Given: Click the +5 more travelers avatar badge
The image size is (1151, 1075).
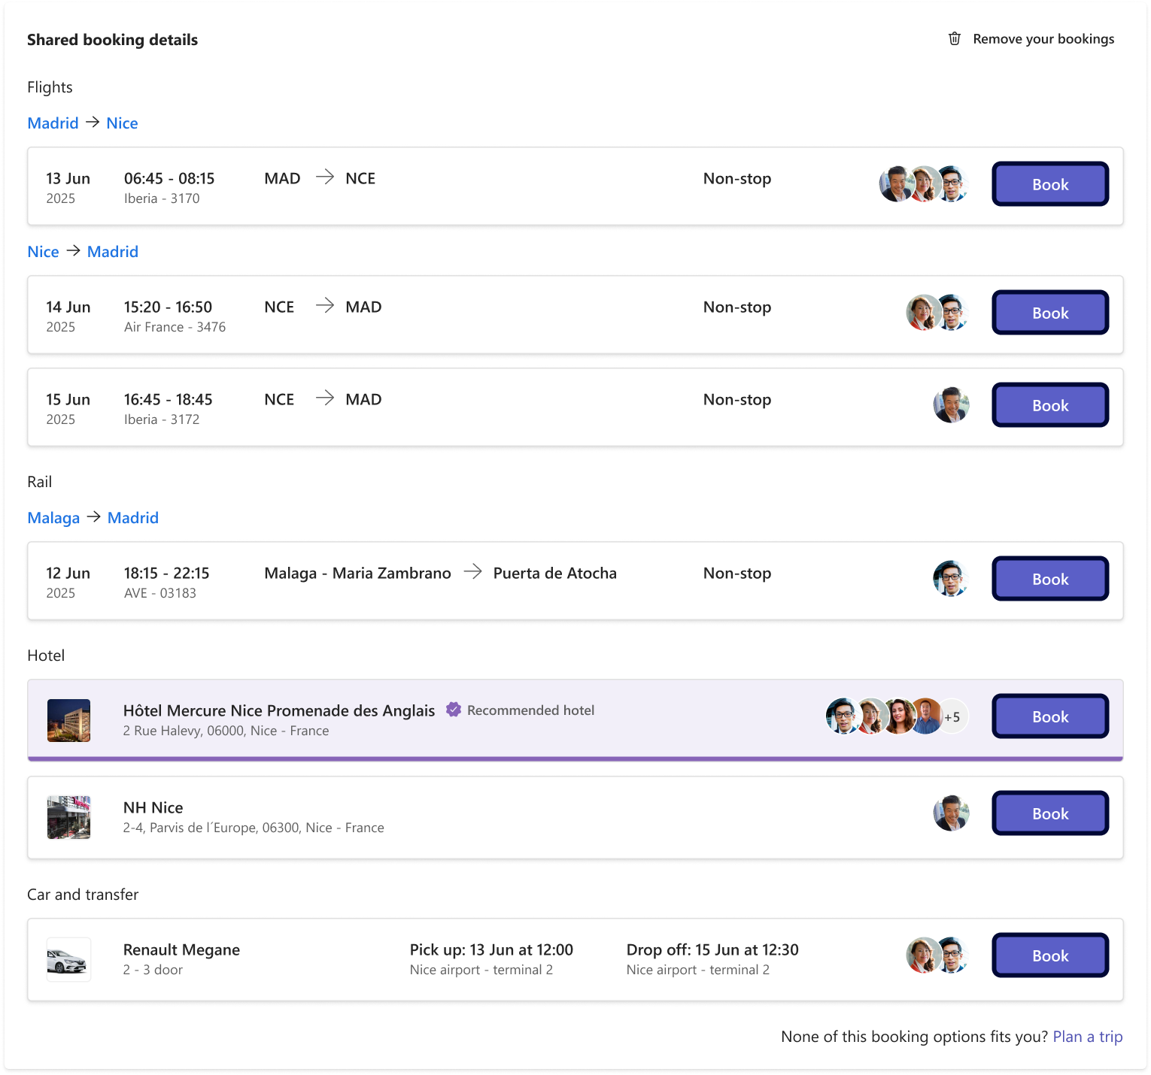Looking at the screenshot, I should [952, 717].
